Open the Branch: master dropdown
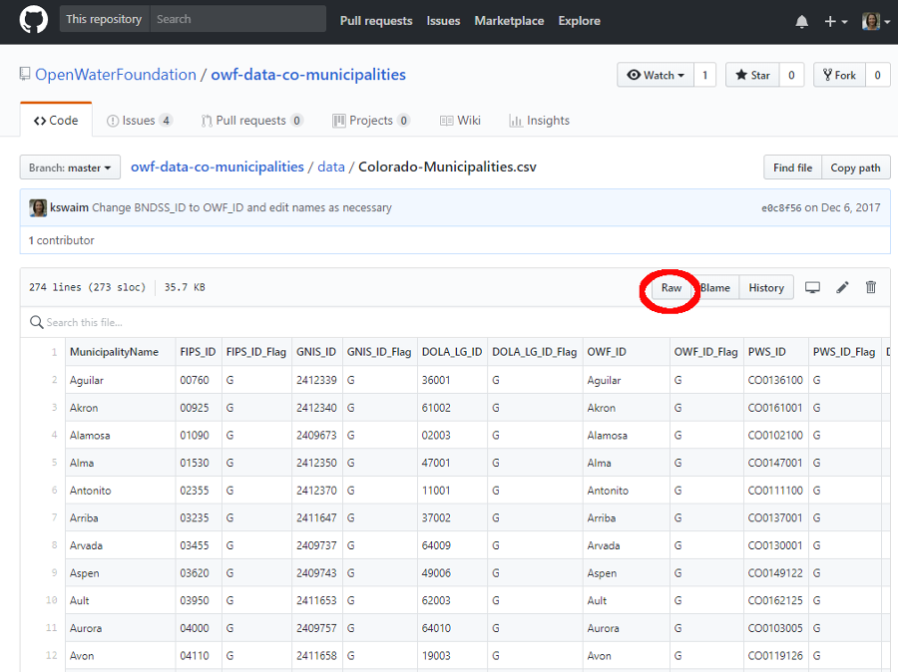The image size is (898, 672). 70,168
